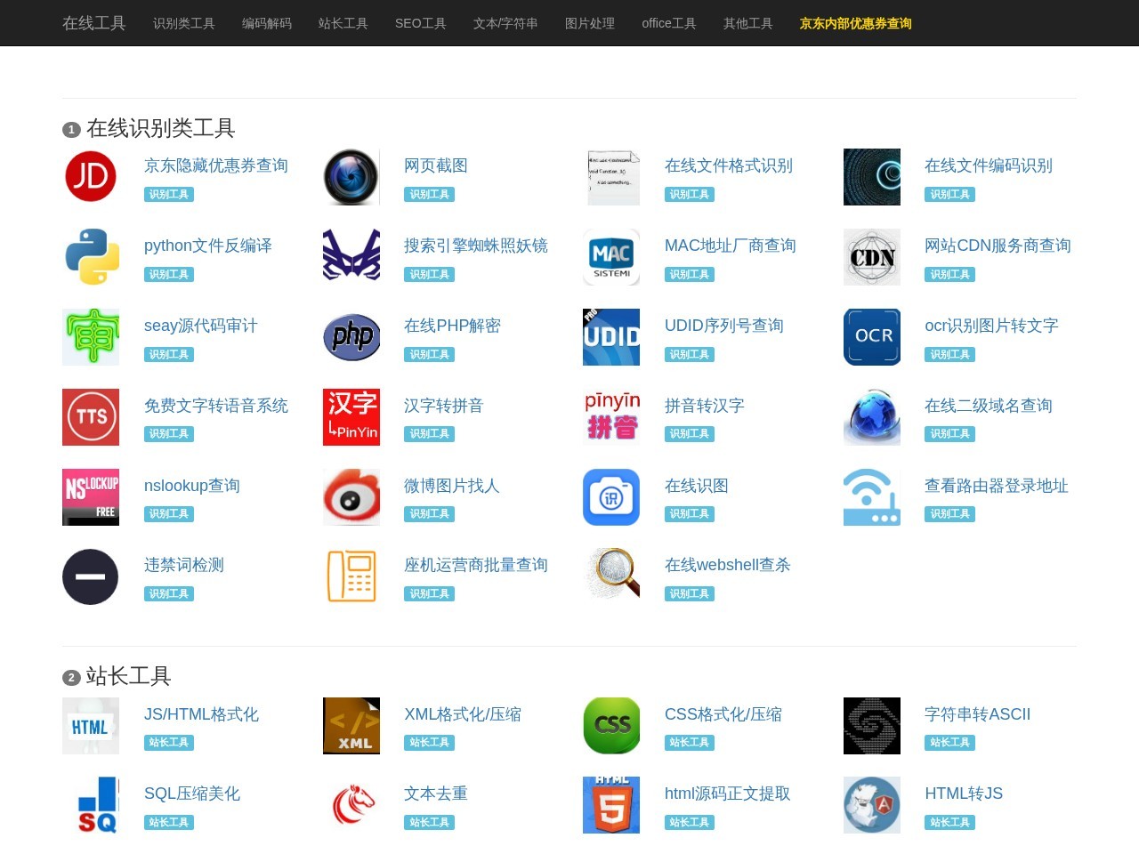Open the php icon for 在线PHP解密
This screenshot has height=854, width=1139.
(x=351, y=336)
